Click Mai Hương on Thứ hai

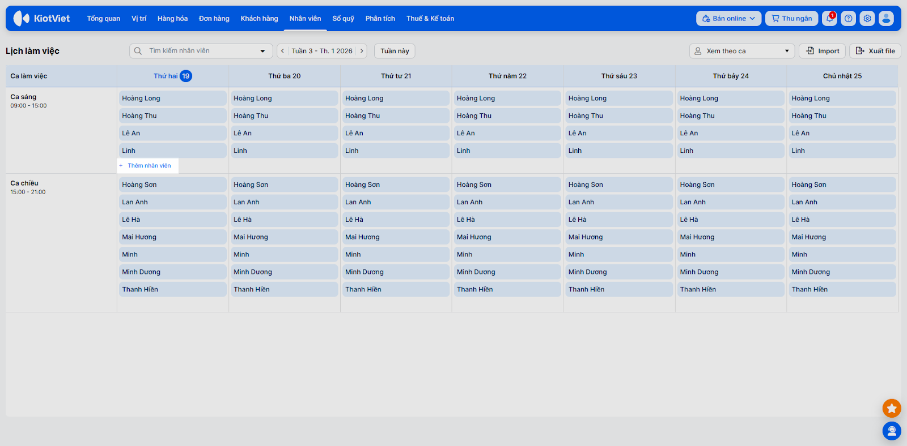(x=173, y=238)
